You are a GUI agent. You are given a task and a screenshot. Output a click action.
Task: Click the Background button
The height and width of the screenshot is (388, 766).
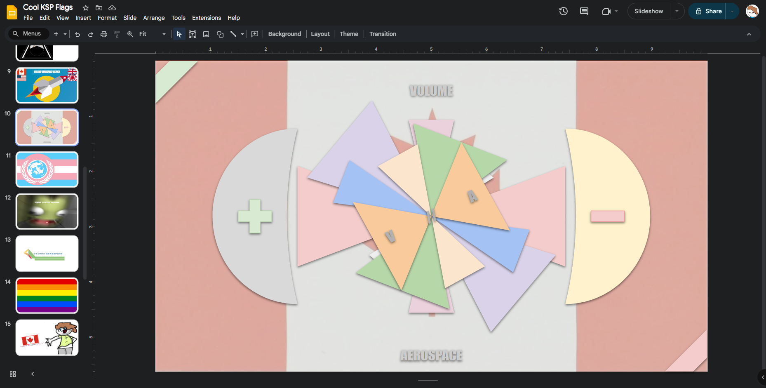284,34
